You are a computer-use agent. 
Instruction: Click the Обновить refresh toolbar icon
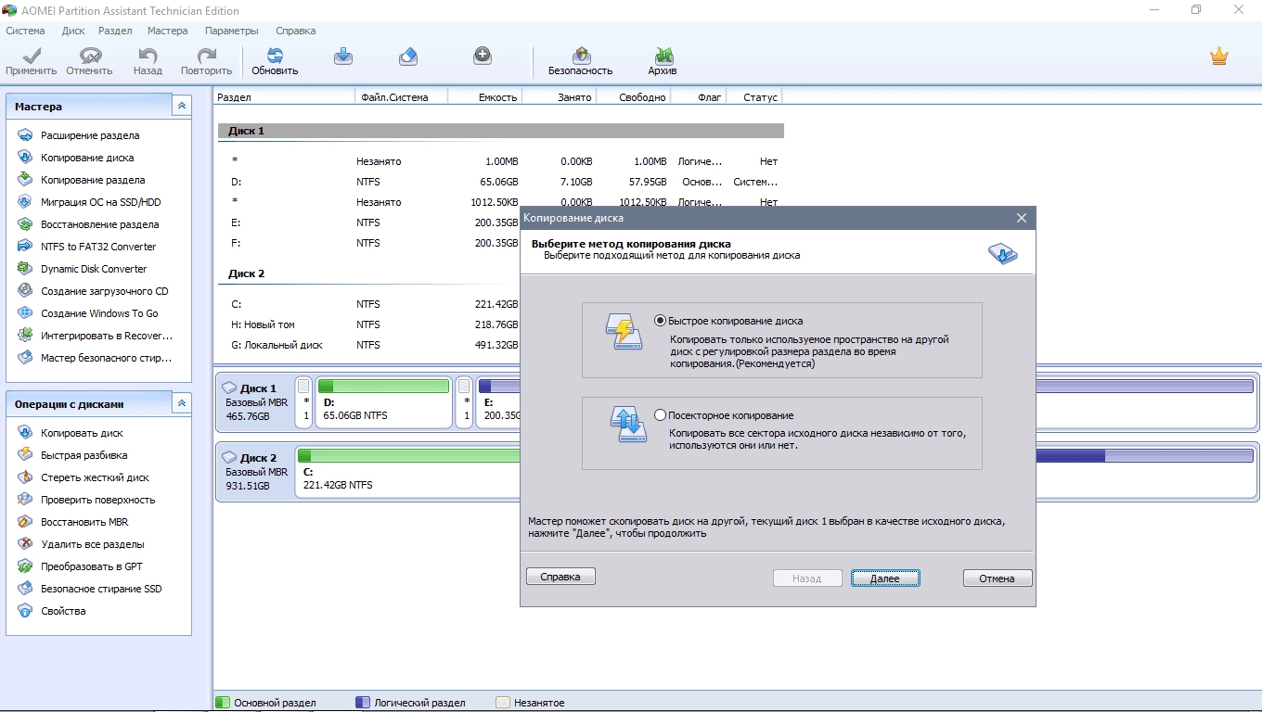tap(275, 57)
